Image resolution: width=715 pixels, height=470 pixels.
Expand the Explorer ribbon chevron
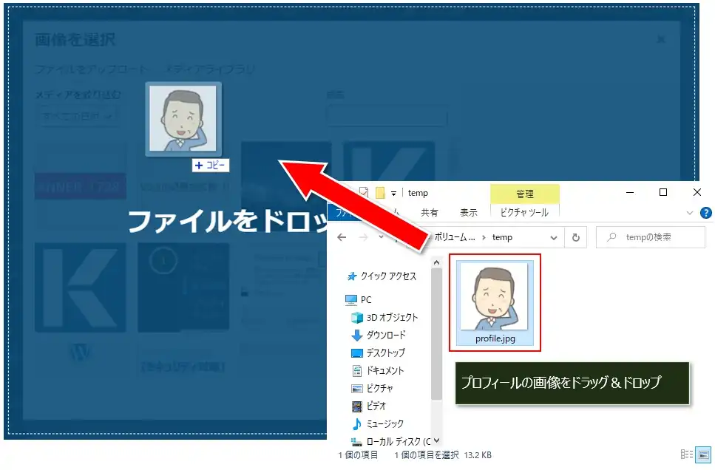[x=691, y=213]
